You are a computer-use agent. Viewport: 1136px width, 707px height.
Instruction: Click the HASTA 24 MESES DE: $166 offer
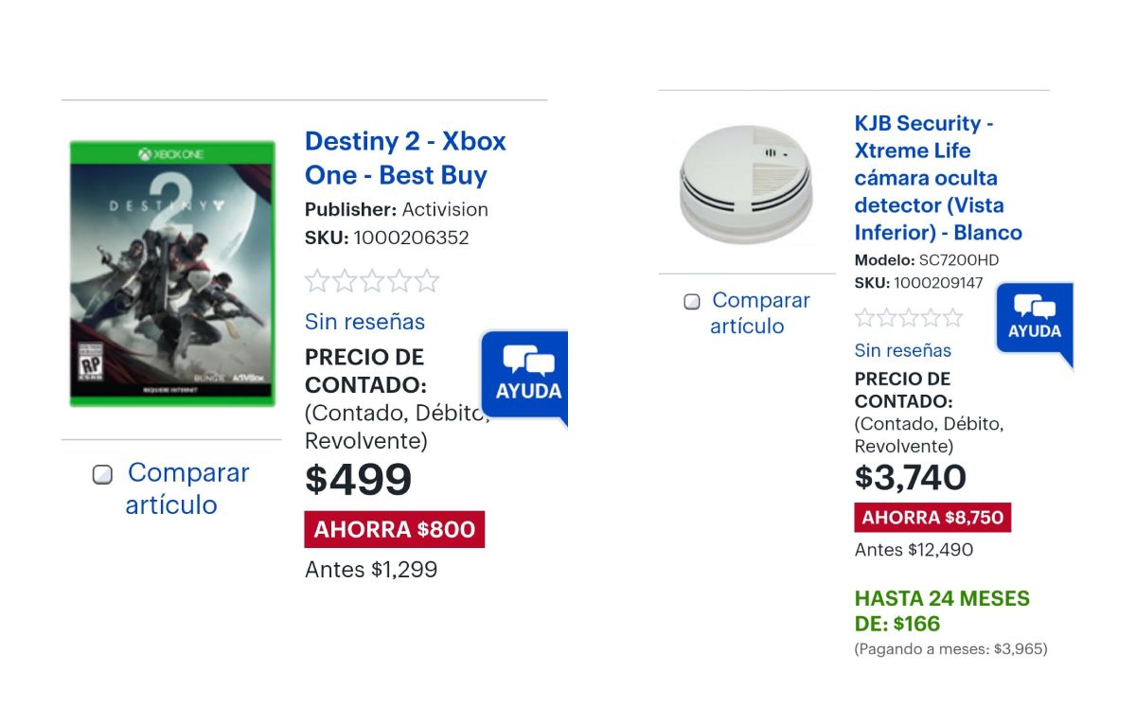tap(941, 610)
